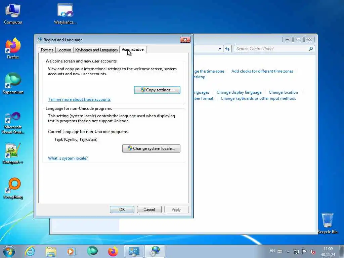This screenshot has height=258, width=344.
Task: Select the Recycle Bin icon
Action: coord(327,223)
